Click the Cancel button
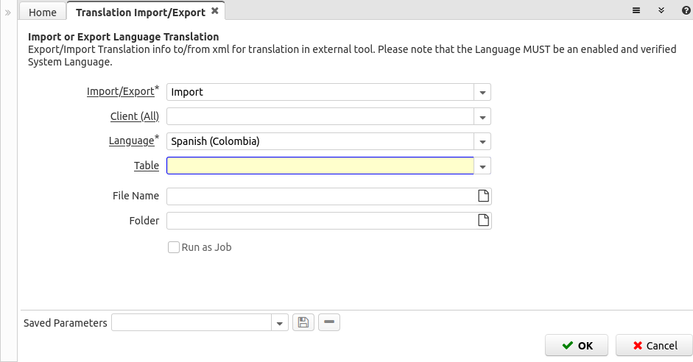Screen dimensions: 693x362 tap(655, 345)
